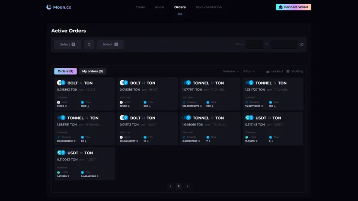358x201 pixels.
Task: Expand the Rate sort dropdown
Action: (x=249, y=71)
